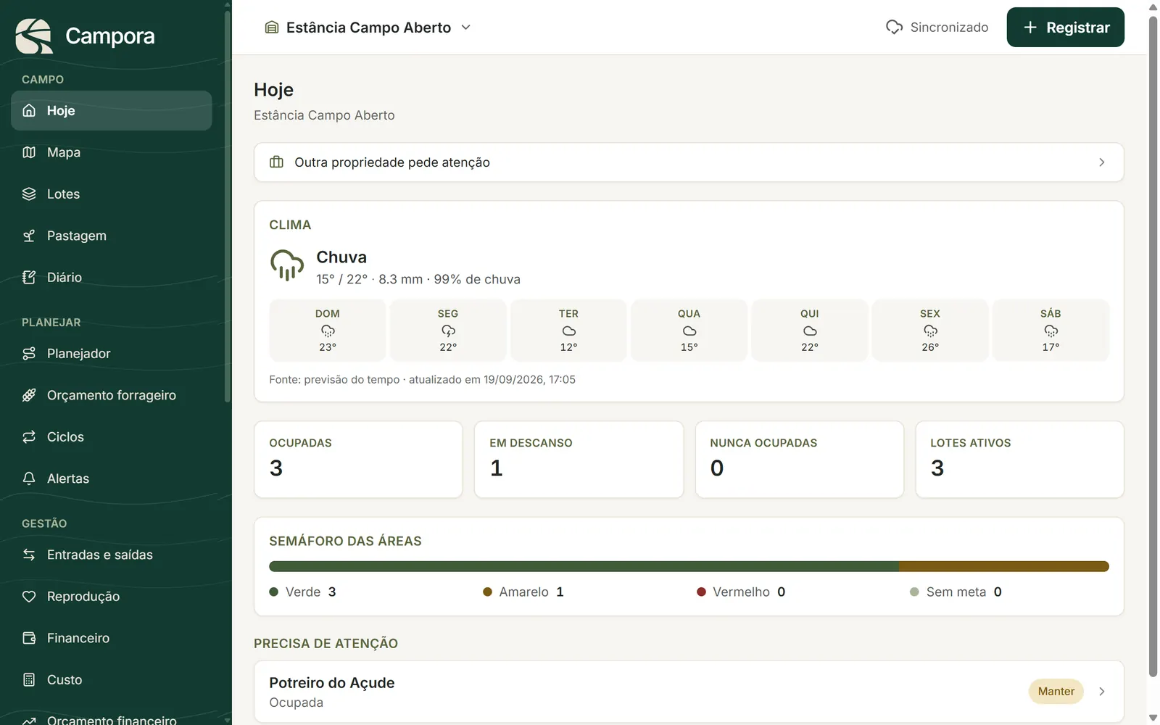
Task: Click the Pastagem sprout icon
Action: [29, 236]
